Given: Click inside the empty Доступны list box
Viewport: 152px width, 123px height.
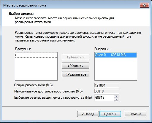Looking at the screenshot, I should pyautogui.click(x=36, y=66).
